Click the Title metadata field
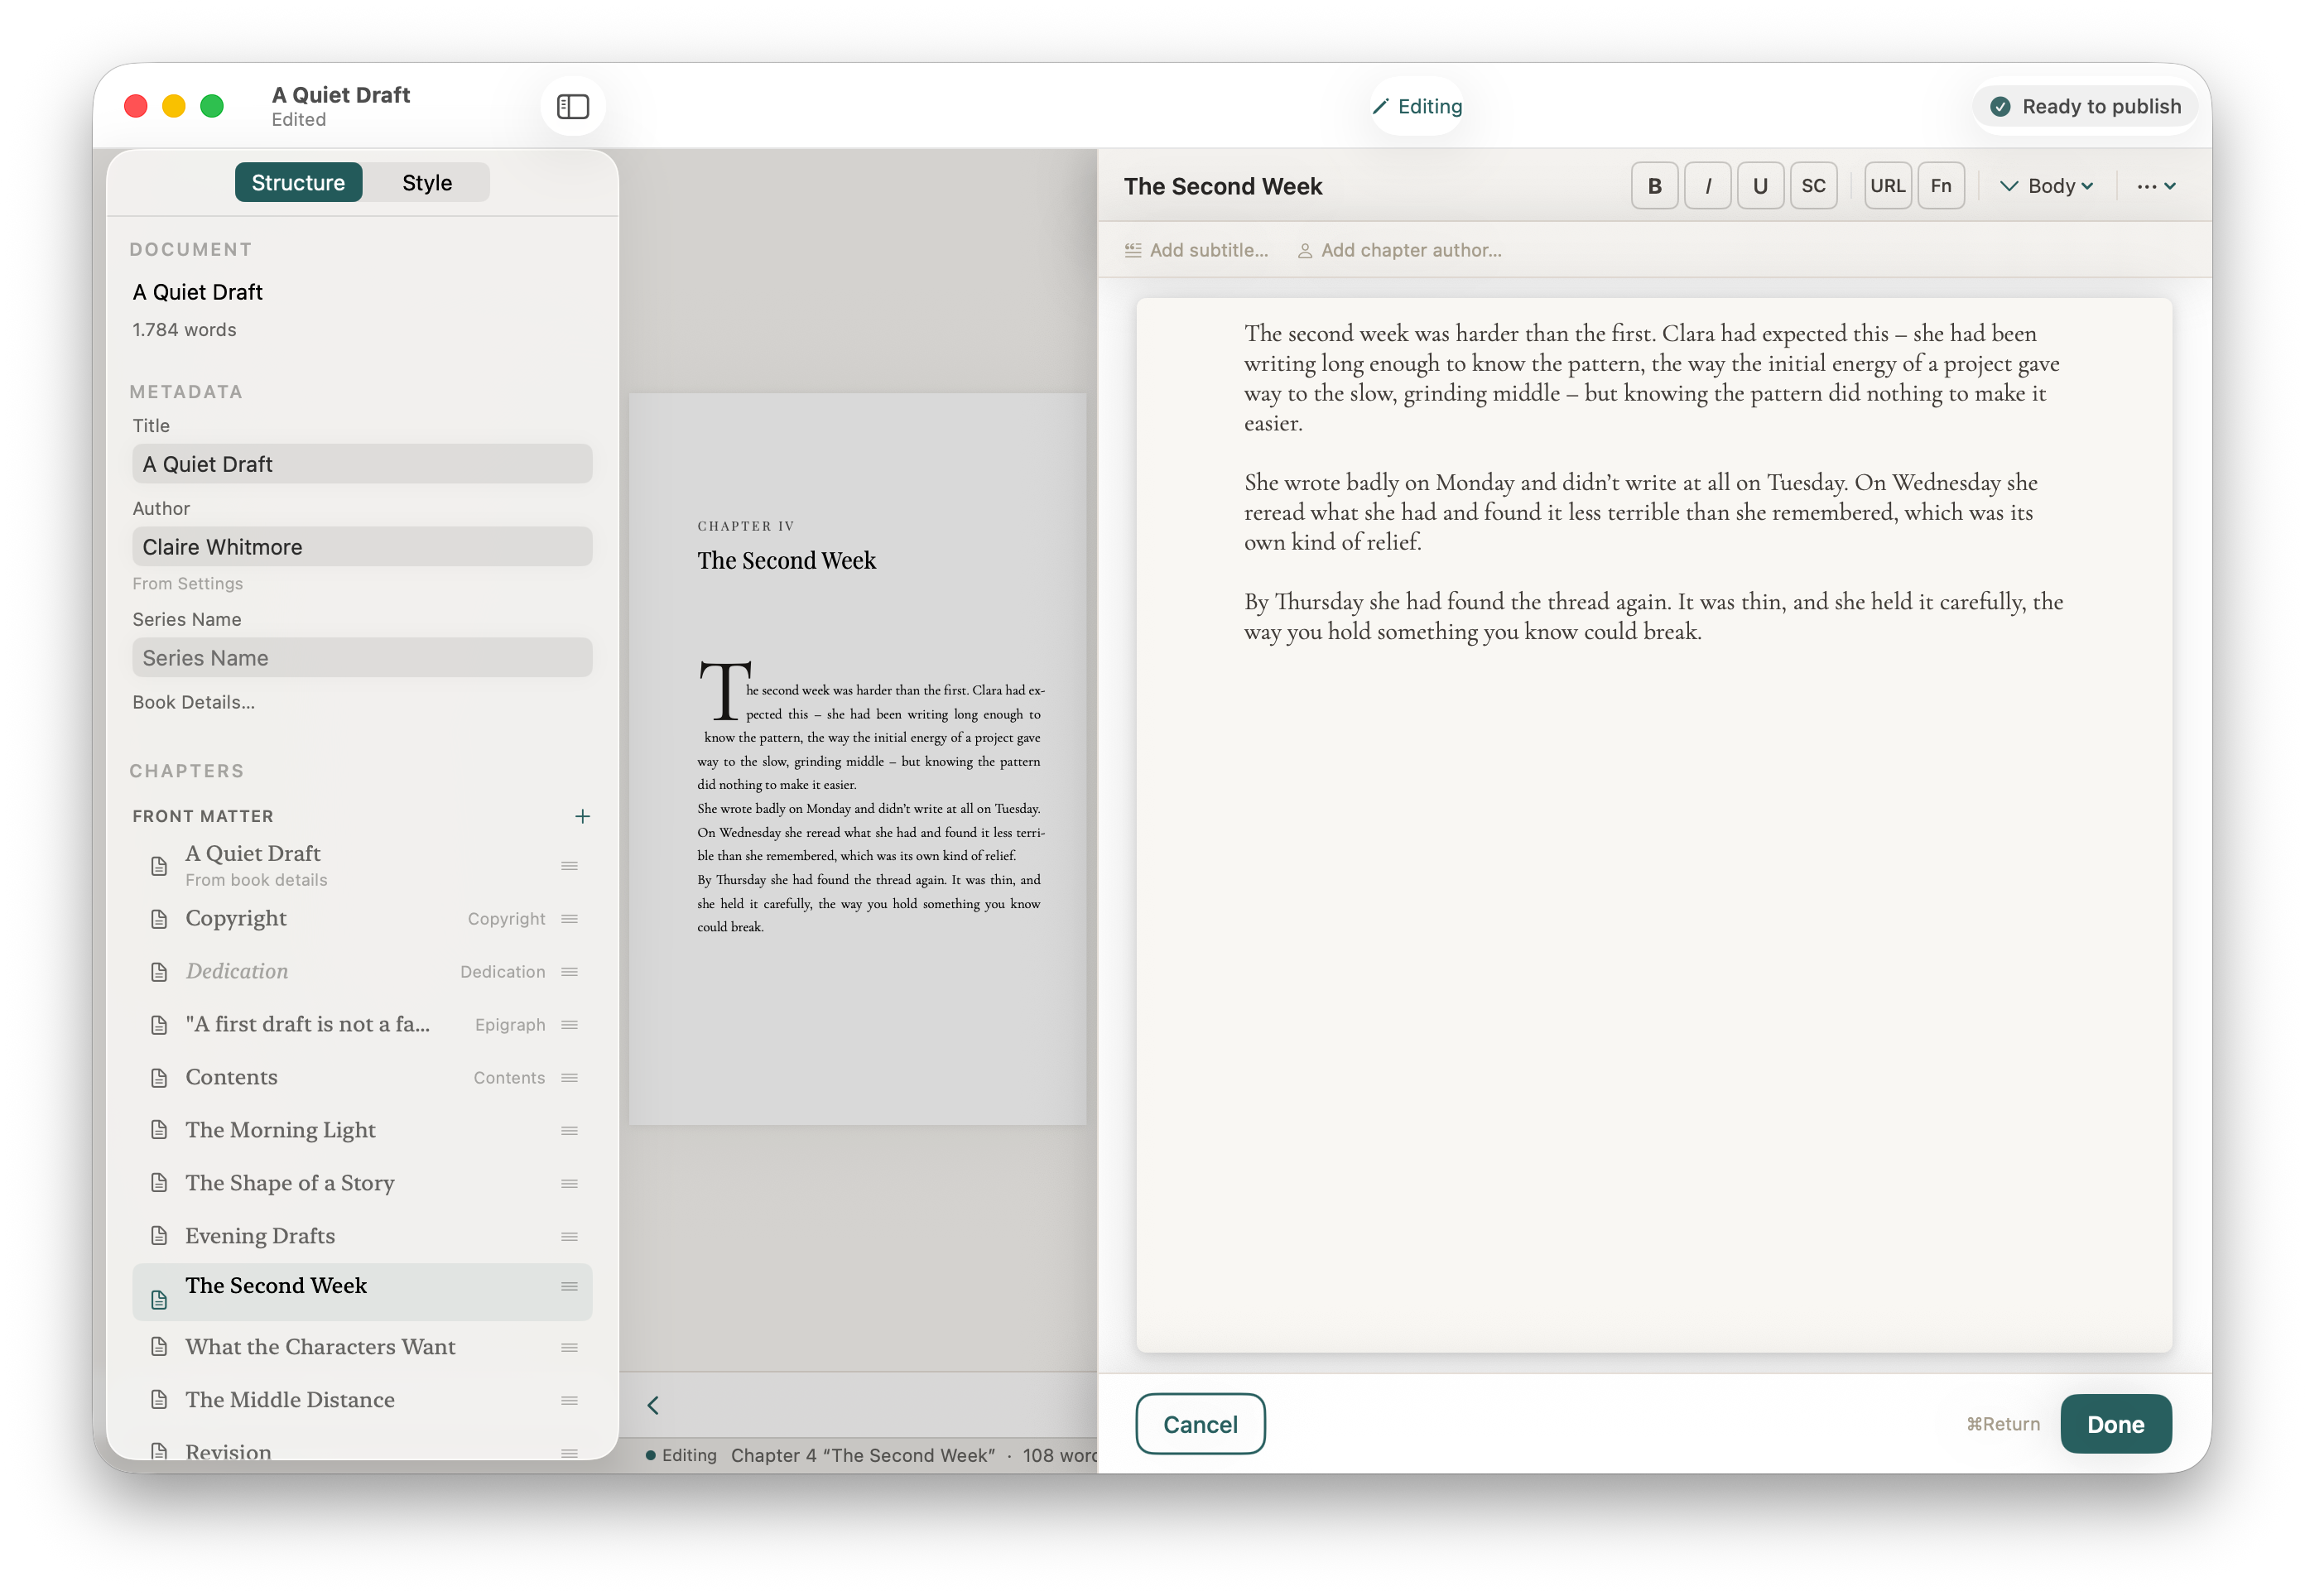 362,464
